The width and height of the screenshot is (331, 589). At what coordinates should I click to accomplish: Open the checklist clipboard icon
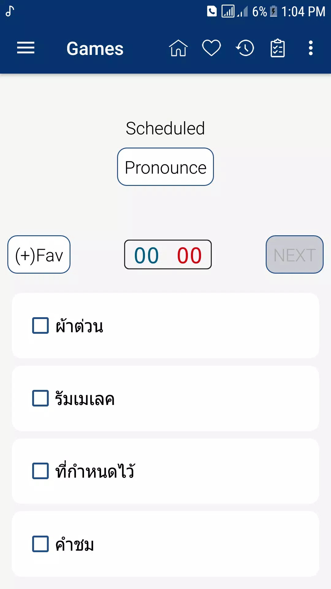click(278, 48)
